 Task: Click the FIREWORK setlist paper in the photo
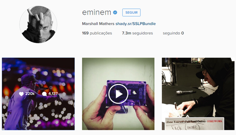(x=194, y=124)
